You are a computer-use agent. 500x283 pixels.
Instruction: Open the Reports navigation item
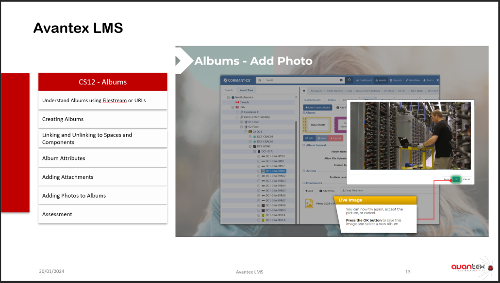[395, 80]
